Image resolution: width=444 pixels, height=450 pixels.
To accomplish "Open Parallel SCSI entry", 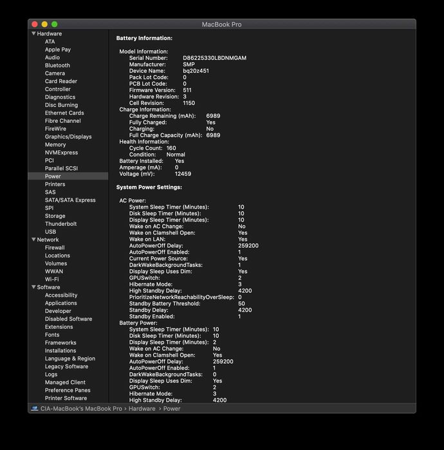I will coord(61,169).
